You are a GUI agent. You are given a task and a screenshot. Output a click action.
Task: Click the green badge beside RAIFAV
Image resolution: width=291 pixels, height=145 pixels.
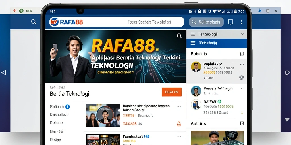219,101
